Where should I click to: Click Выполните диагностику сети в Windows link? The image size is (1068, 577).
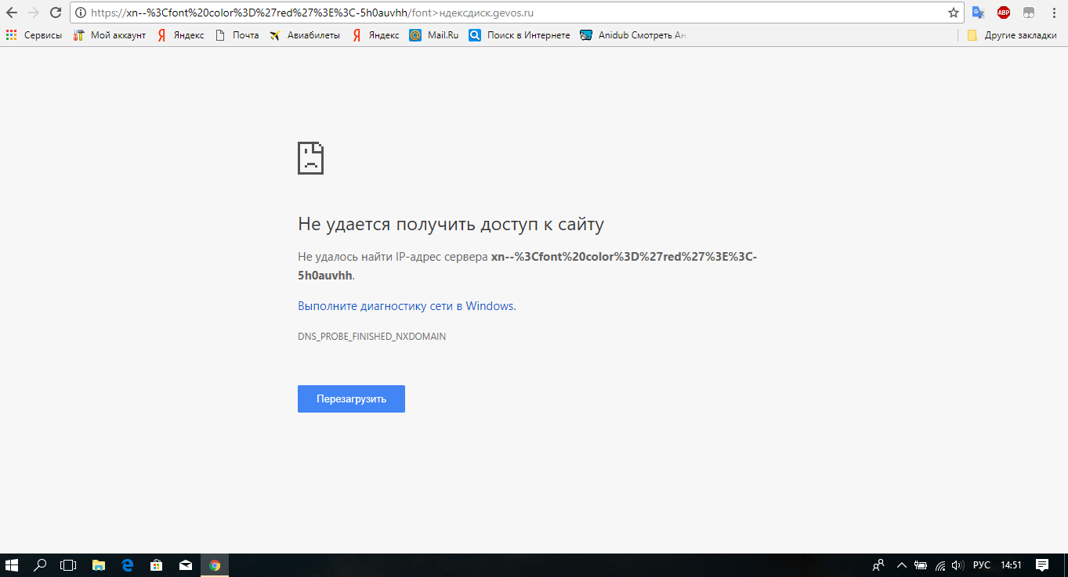click(x=406, y=306)
